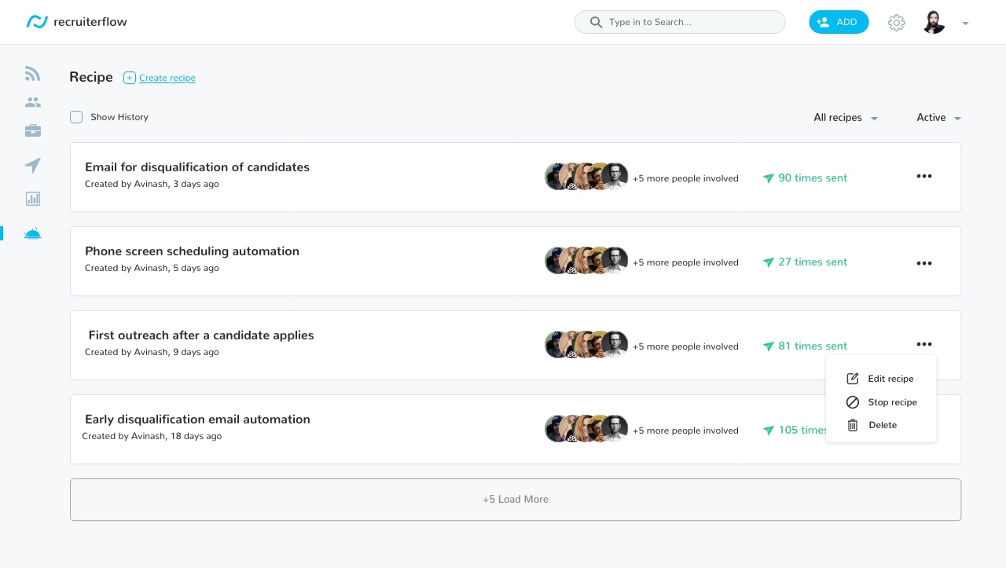The image size is (1006, 568).
Task: Open Early disqualification email automation recipe
Action: (x=197, y=420)
